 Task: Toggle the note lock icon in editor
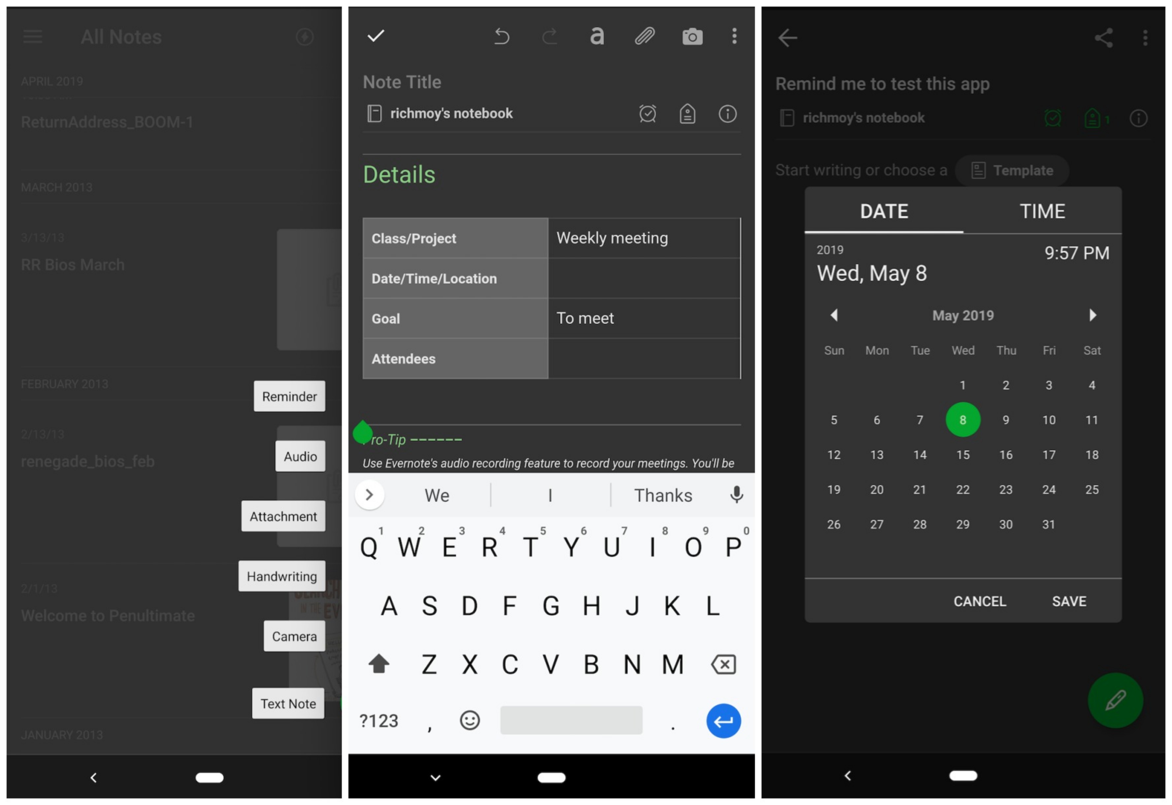[690, 114]
